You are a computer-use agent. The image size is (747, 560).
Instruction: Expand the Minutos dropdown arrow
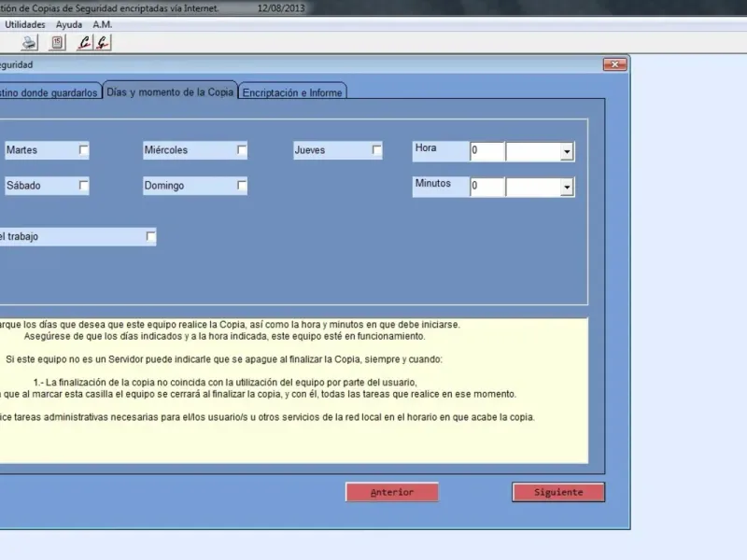tap(567, 188)
